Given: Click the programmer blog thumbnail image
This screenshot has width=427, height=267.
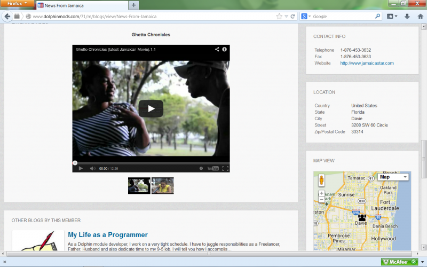Looking at the screenshot, I should coord(38,241).
